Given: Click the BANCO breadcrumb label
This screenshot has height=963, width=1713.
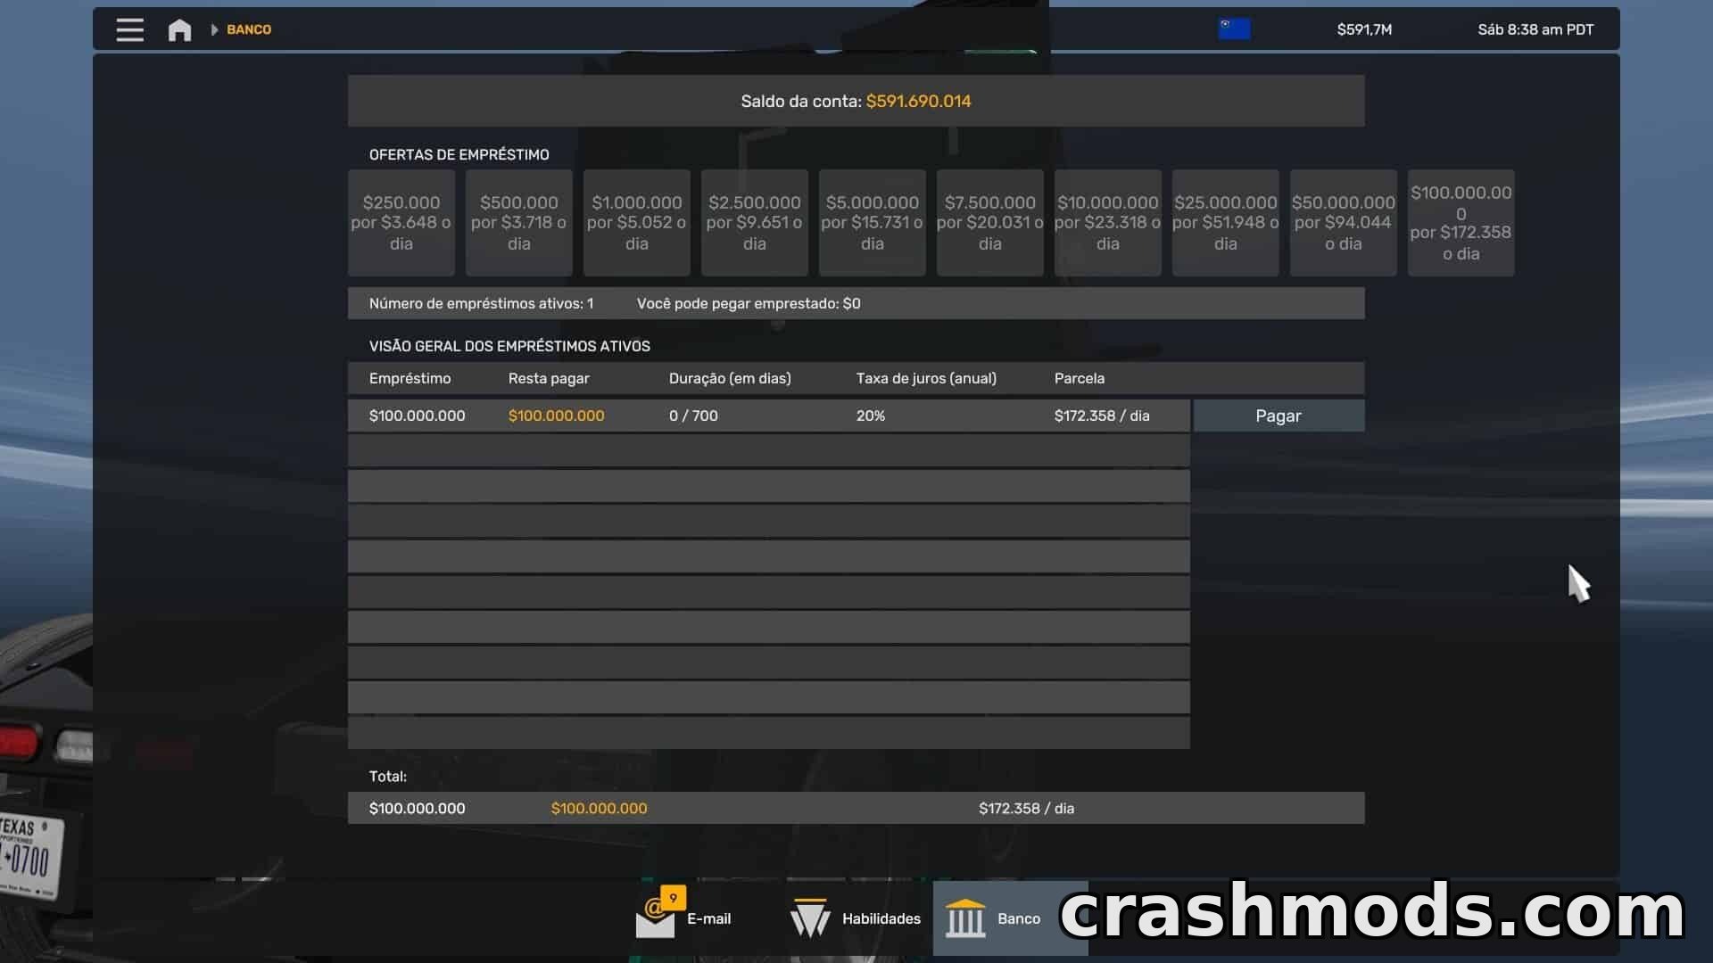Looking at the screenshot, I should coord(249,29).
